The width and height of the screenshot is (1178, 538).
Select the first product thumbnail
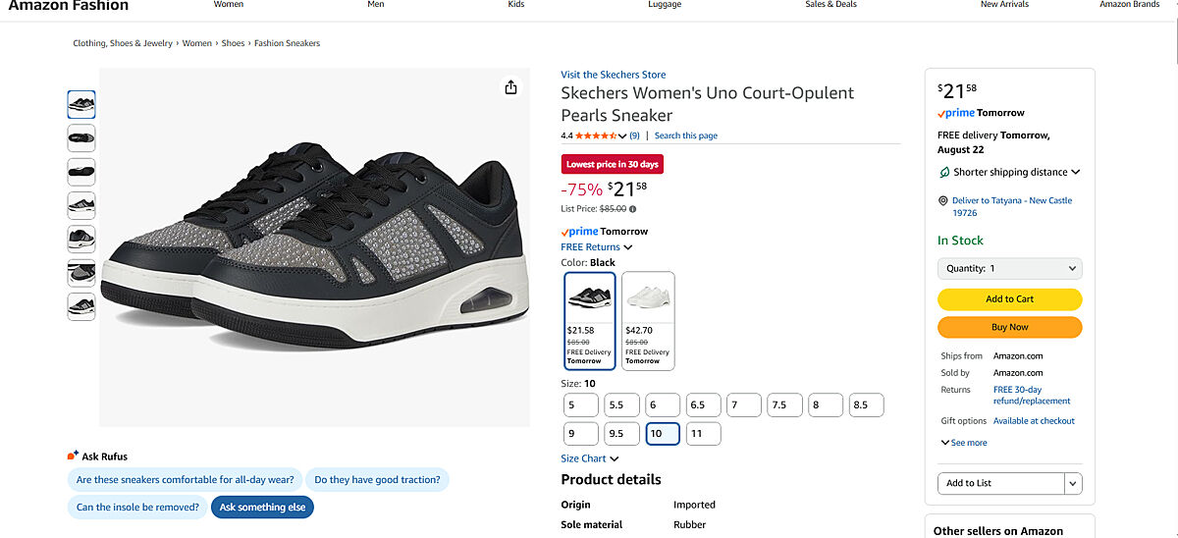point(81,104)
